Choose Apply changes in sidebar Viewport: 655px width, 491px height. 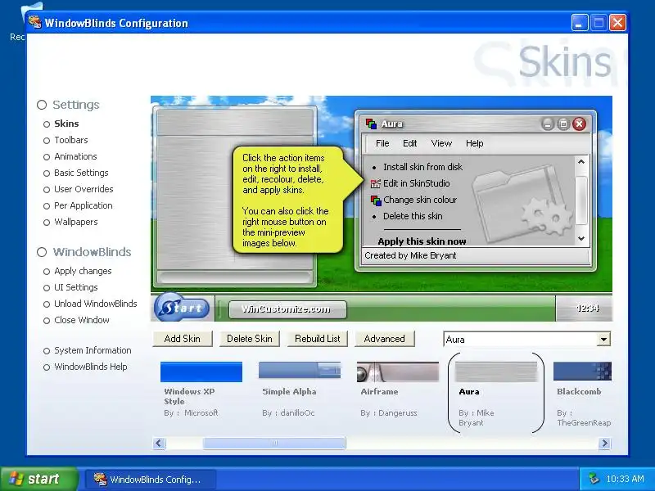coord(77,271)
